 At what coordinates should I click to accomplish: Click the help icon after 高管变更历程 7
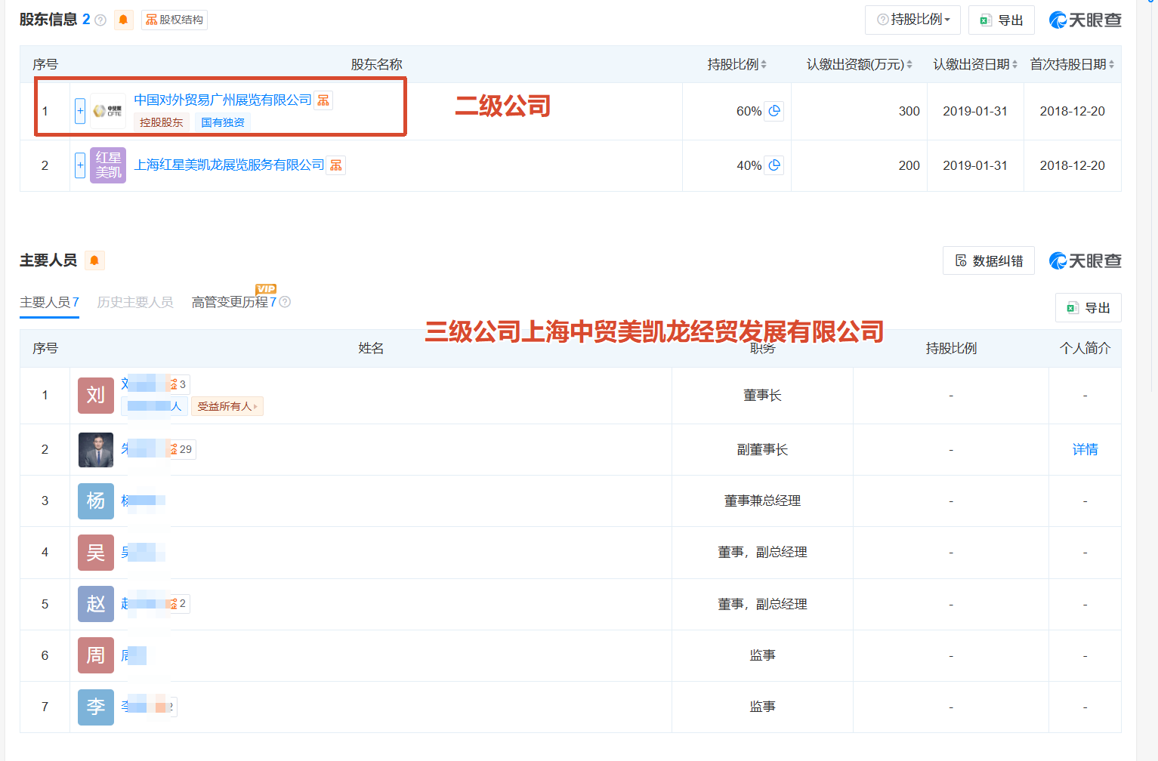pyautogui.click(x=285, y=302)
